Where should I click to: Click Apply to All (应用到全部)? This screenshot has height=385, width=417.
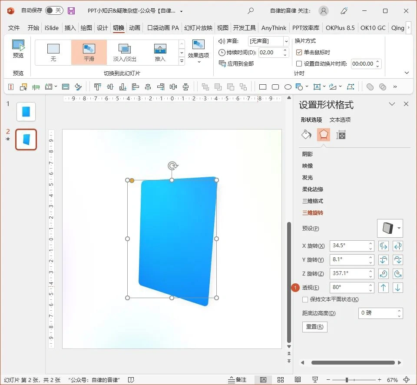[236, 63]
